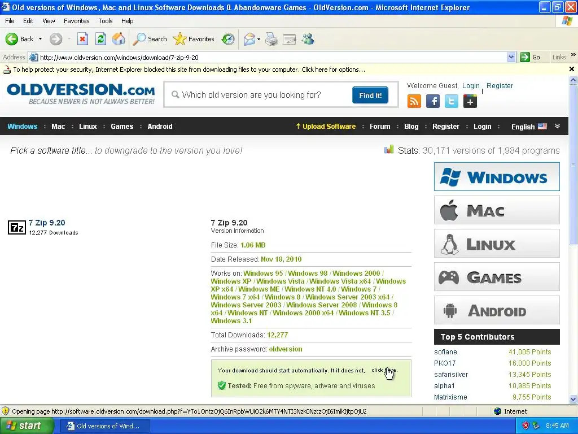Print the page using the Print icon

click(272, 39)
